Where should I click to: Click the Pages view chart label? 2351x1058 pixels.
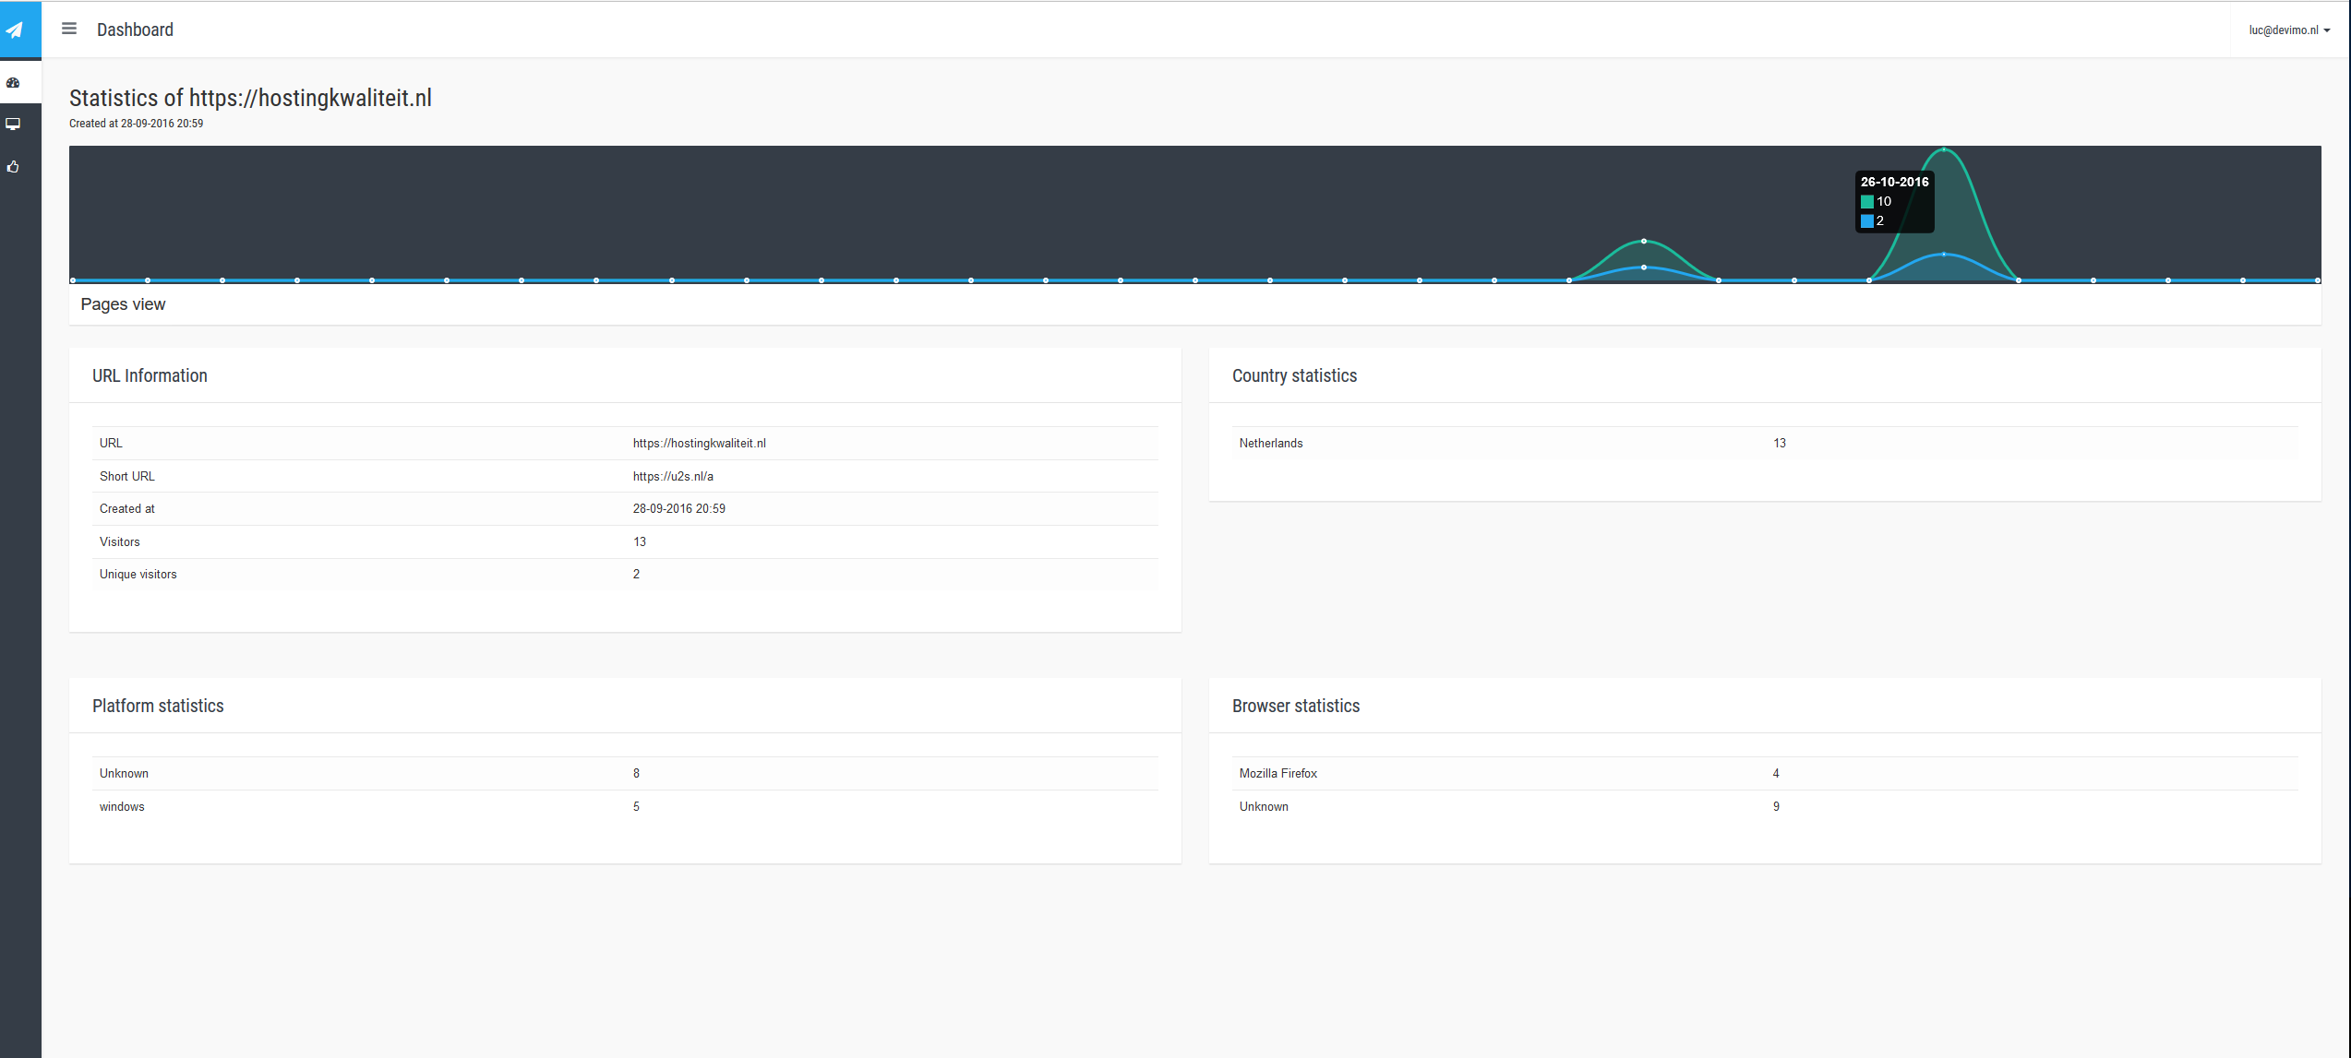[x=123, y=304]
